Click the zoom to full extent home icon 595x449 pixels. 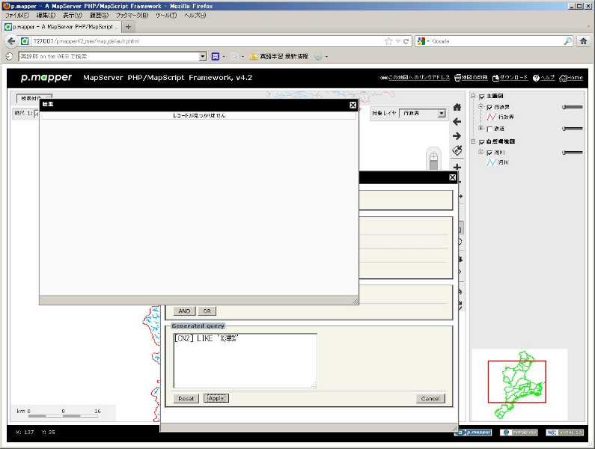457,107
